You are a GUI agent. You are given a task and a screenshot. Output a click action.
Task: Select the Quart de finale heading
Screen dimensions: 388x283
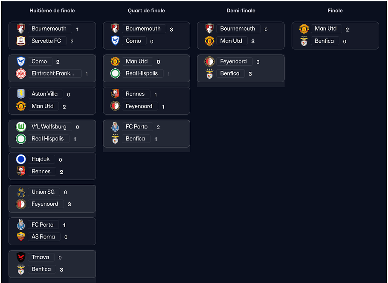coord(146,11)
